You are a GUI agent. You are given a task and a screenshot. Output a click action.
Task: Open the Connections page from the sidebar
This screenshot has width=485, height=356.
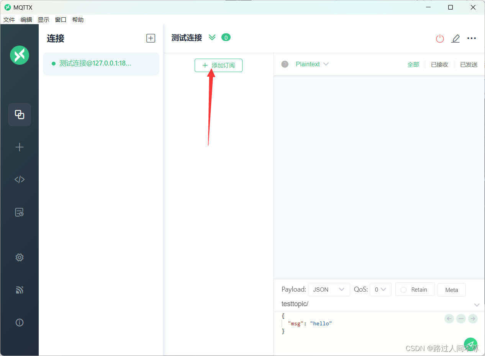coord(20,115)
